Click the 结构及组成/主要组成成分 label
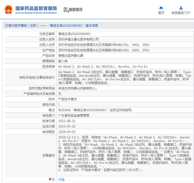Image resolution: width=194 pixels, height=183 pixels. (37, 78)
